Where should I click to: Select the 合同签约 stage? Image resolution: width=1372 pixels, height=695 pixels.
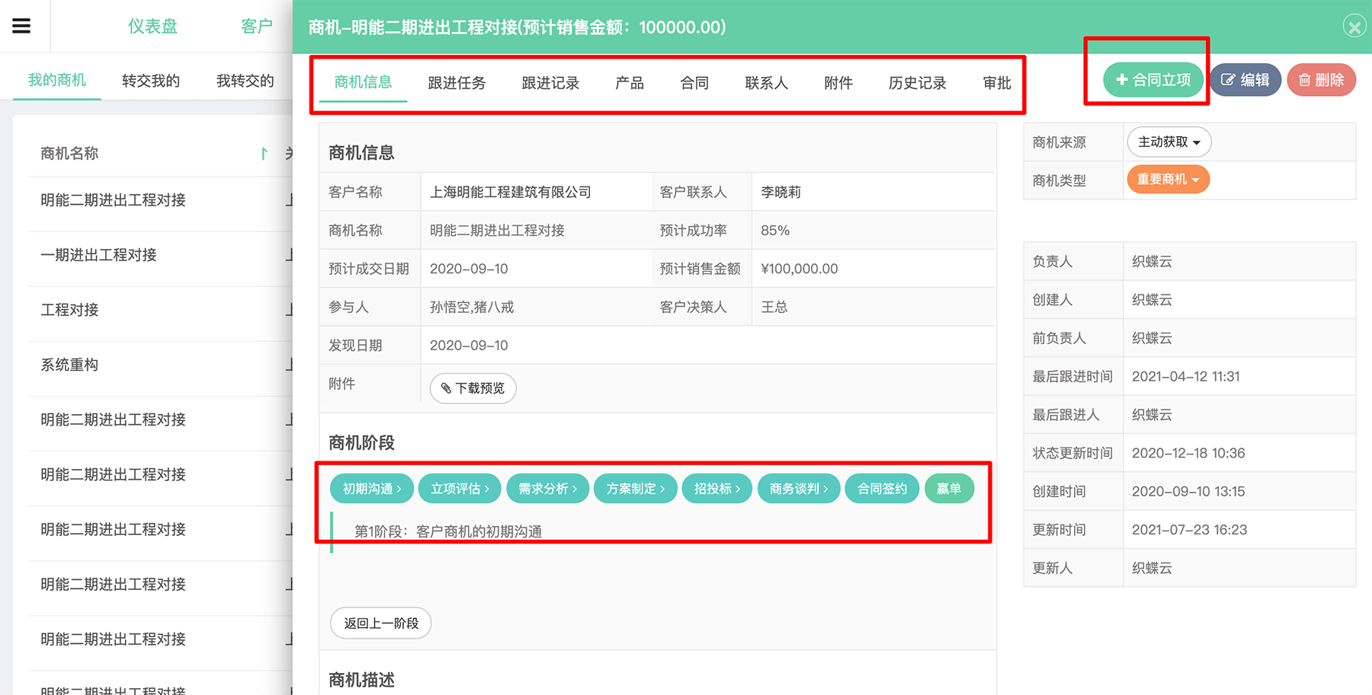click(x=882, y=489)
